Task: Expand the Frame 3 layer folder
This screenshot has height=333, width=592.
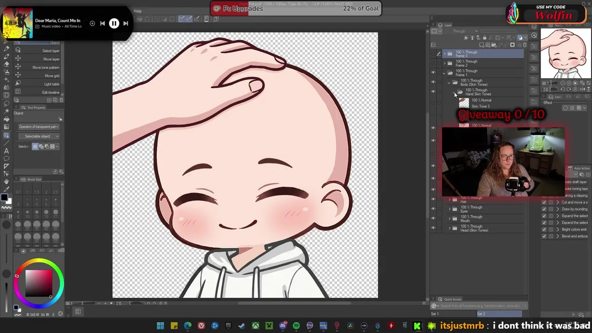Action: tap(444, 54)
